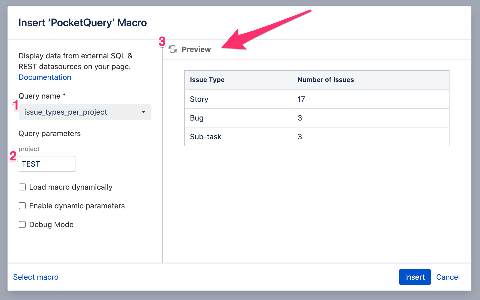This screenshot has width=480, height=300.
Task: Click the Number of Issues column header
Action: coord(370,80)
